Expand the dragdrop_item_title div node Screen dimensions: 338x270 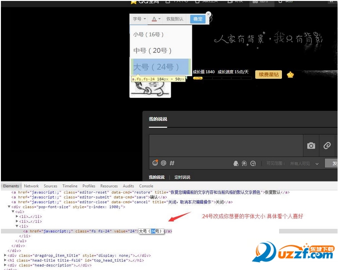(x=5, y=256)
